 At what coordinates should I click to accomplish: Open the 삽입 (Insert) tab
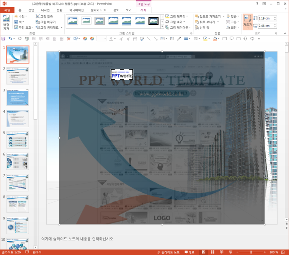[31, 10]
